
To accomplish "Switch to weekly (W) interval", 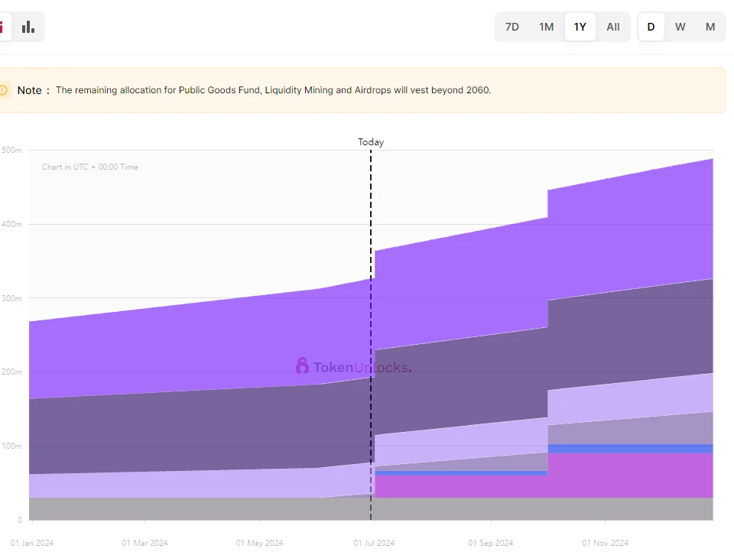I will pos(680,27).
